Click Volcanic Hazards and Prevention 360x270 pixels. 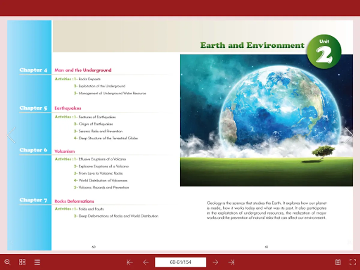pyautogui.click(x=103, y=187)
